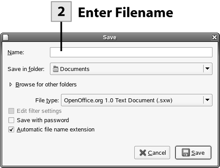220x168 pixels.
Task: Click the Save title bar text
Action: point(110,37)
